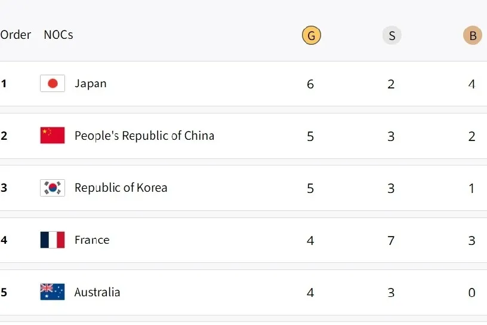Viewport: 487px width, 325px height.
Task: Click the gold medal G icon
Action: [311, 35]
